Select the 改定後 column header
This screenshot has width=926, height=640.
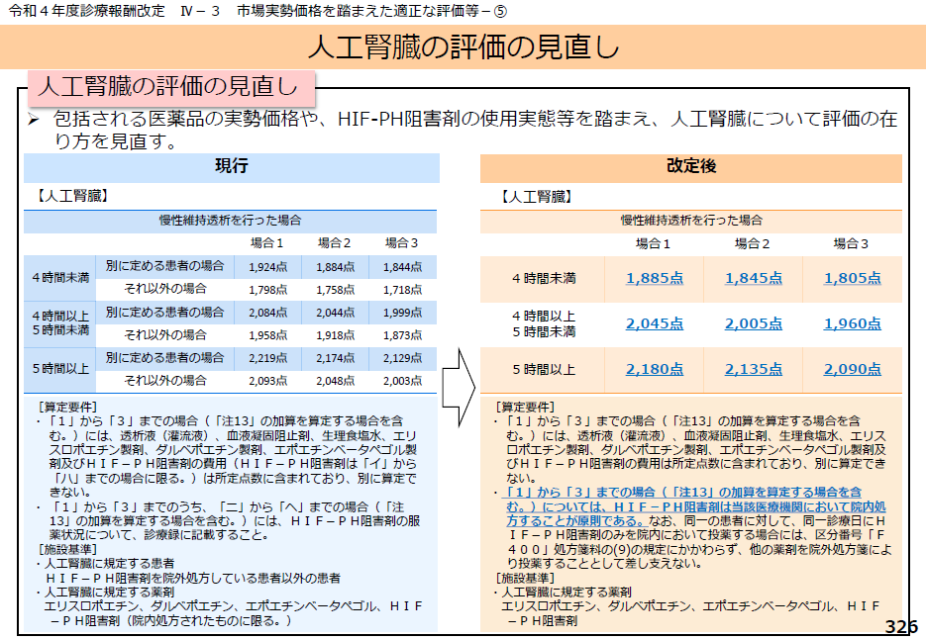coord(691,167)
